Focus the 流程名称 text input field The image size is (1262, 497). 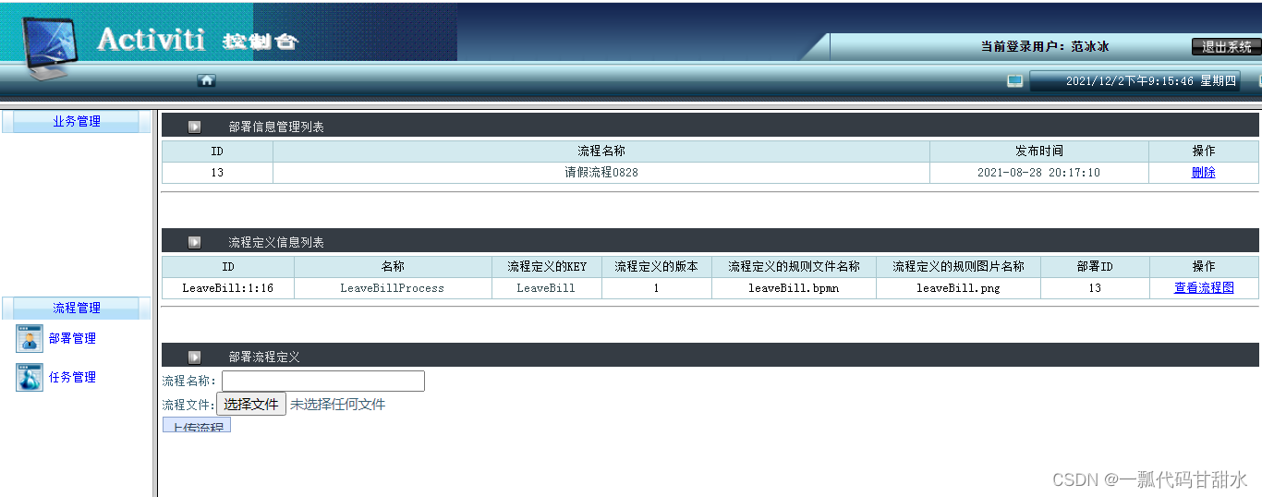[323, 381]
